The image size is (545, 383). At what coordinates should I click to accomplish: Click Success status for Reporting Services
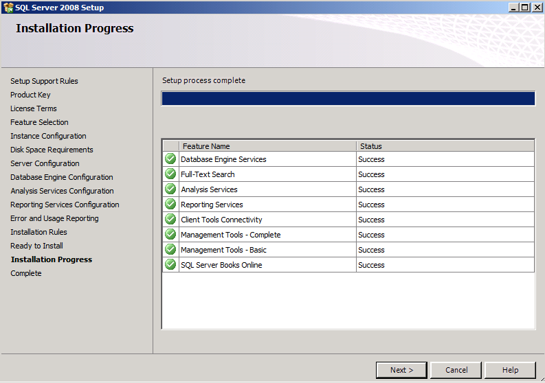tap(371, 205)
